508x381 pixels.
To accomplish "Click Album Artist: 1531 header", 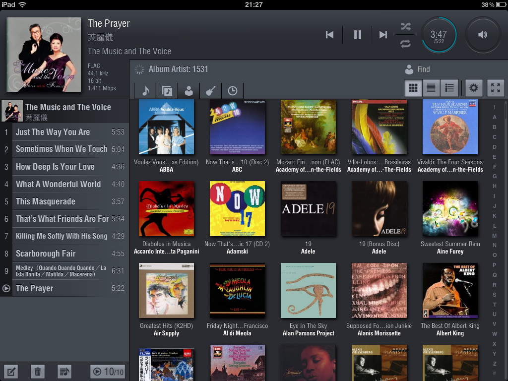I will pos(178,69).
